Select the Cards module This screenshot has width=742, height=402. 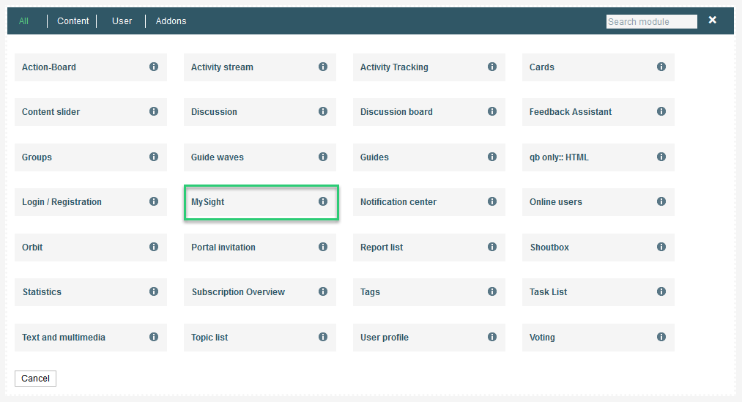pos(598,67)
